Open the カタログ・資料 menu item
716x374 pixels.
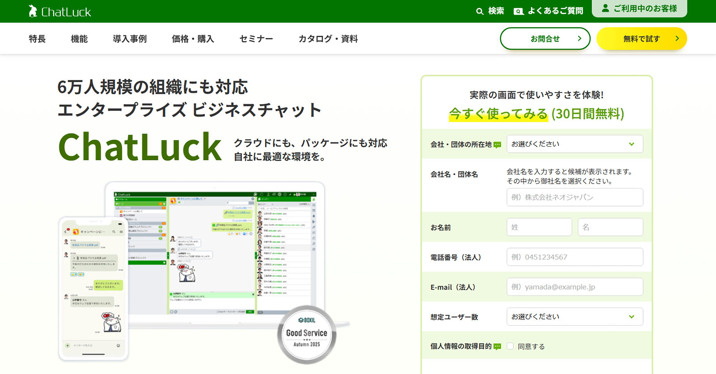click(328, 39)
